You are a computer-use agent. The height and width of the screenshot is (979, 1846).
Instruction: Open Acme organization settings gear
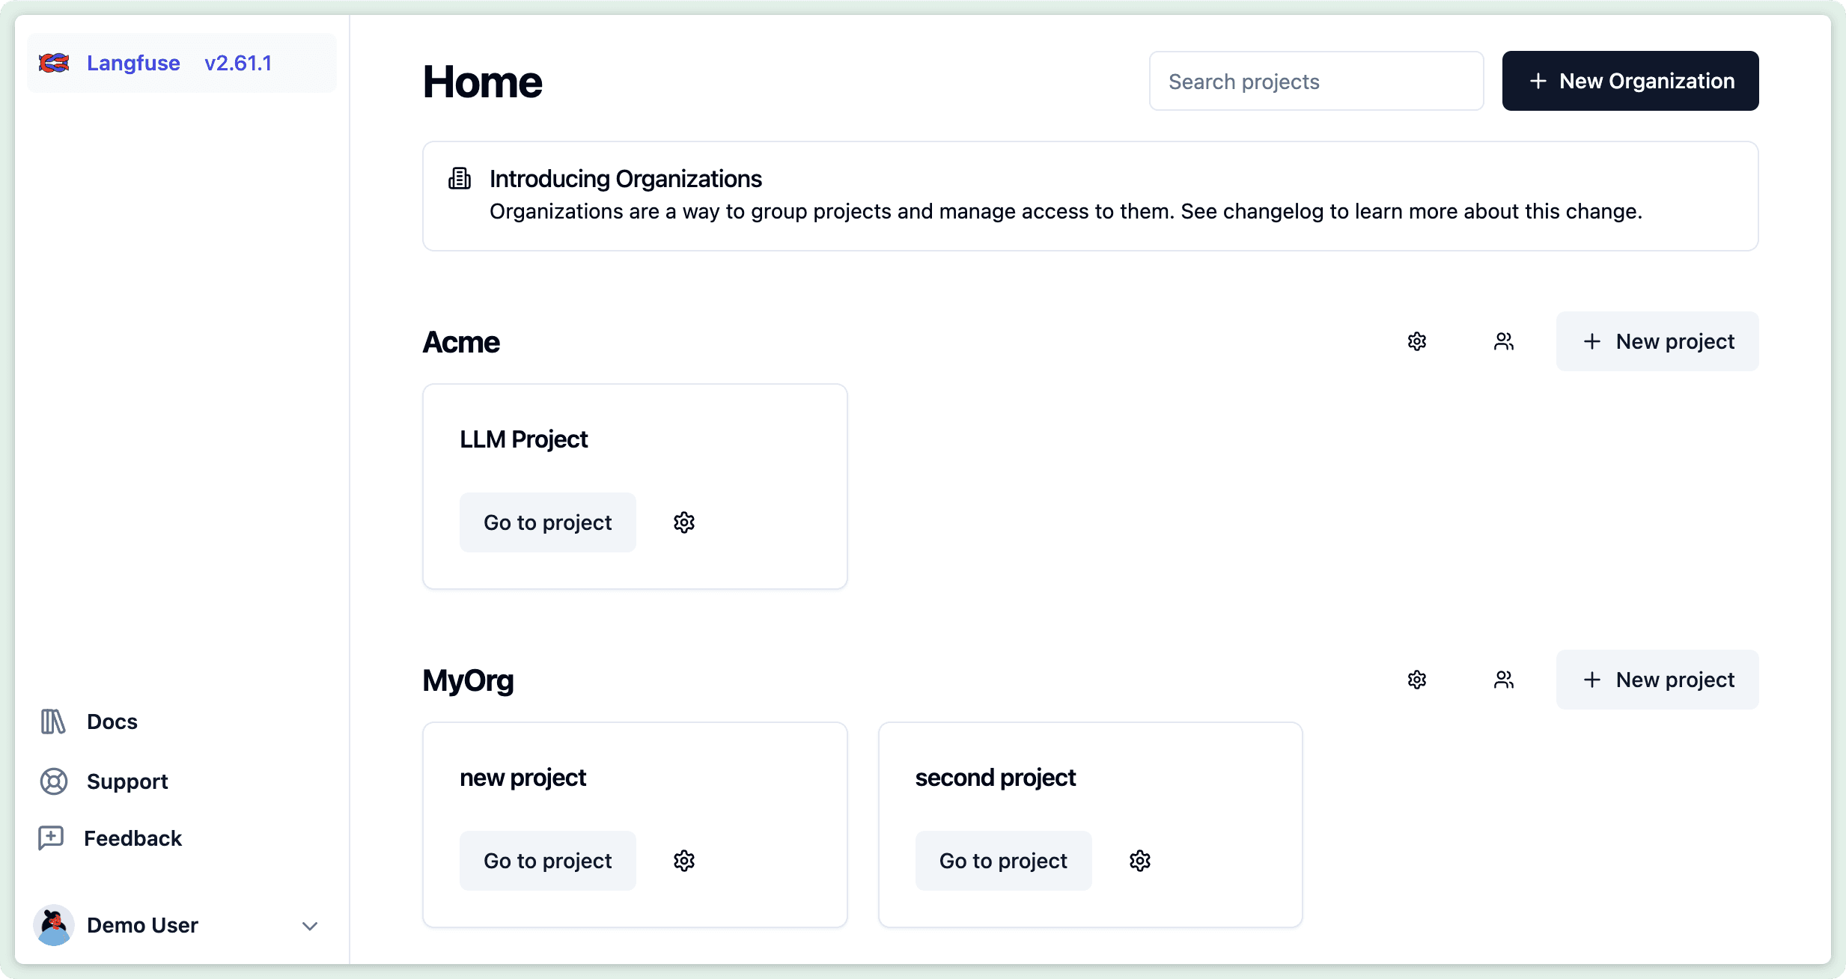click(1417, 341)
